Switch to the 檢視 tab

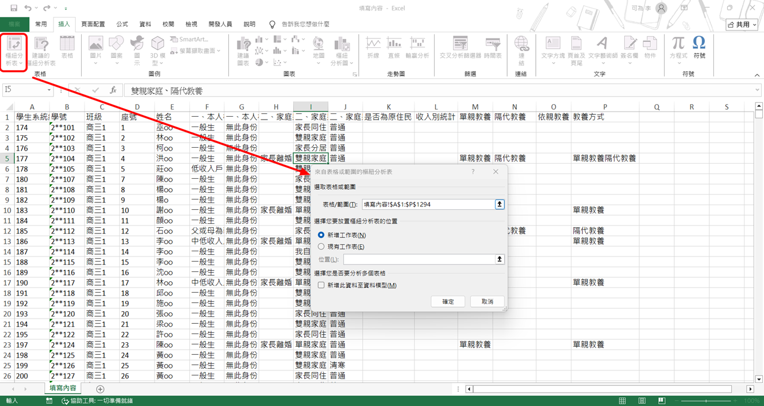pyautogui.click(x=191, y=25)
